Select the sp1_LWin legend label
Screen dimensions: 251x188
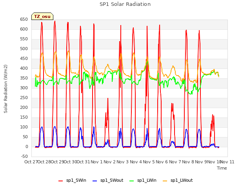coord(147,180)
